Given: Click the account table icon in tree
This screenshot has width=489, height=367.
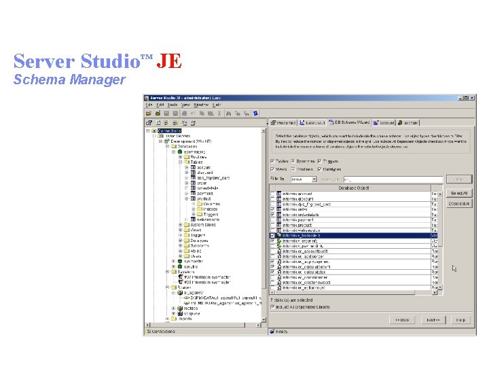Looking at the screenshot, I should click(193, 168).
